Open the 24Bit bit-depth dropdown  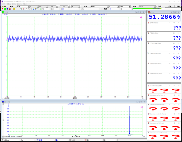click(x=130, y=7)
